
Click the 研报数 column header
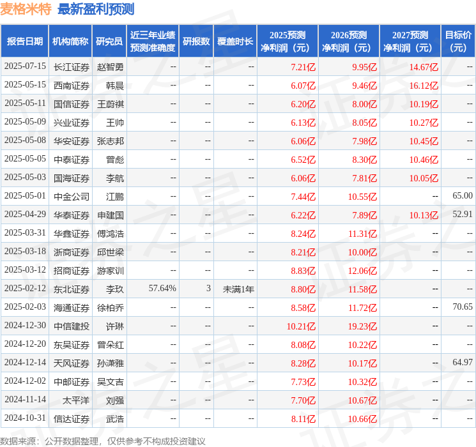pos(196,42)
